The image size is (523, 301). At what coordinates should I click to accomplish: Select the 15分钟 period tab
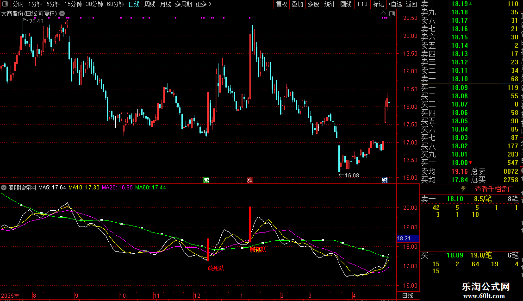click(73, 4)
